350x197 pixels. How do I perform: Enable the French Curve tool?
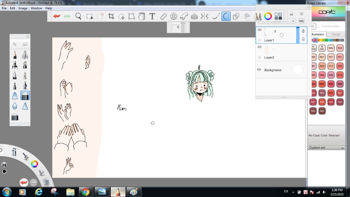[184, 16]
